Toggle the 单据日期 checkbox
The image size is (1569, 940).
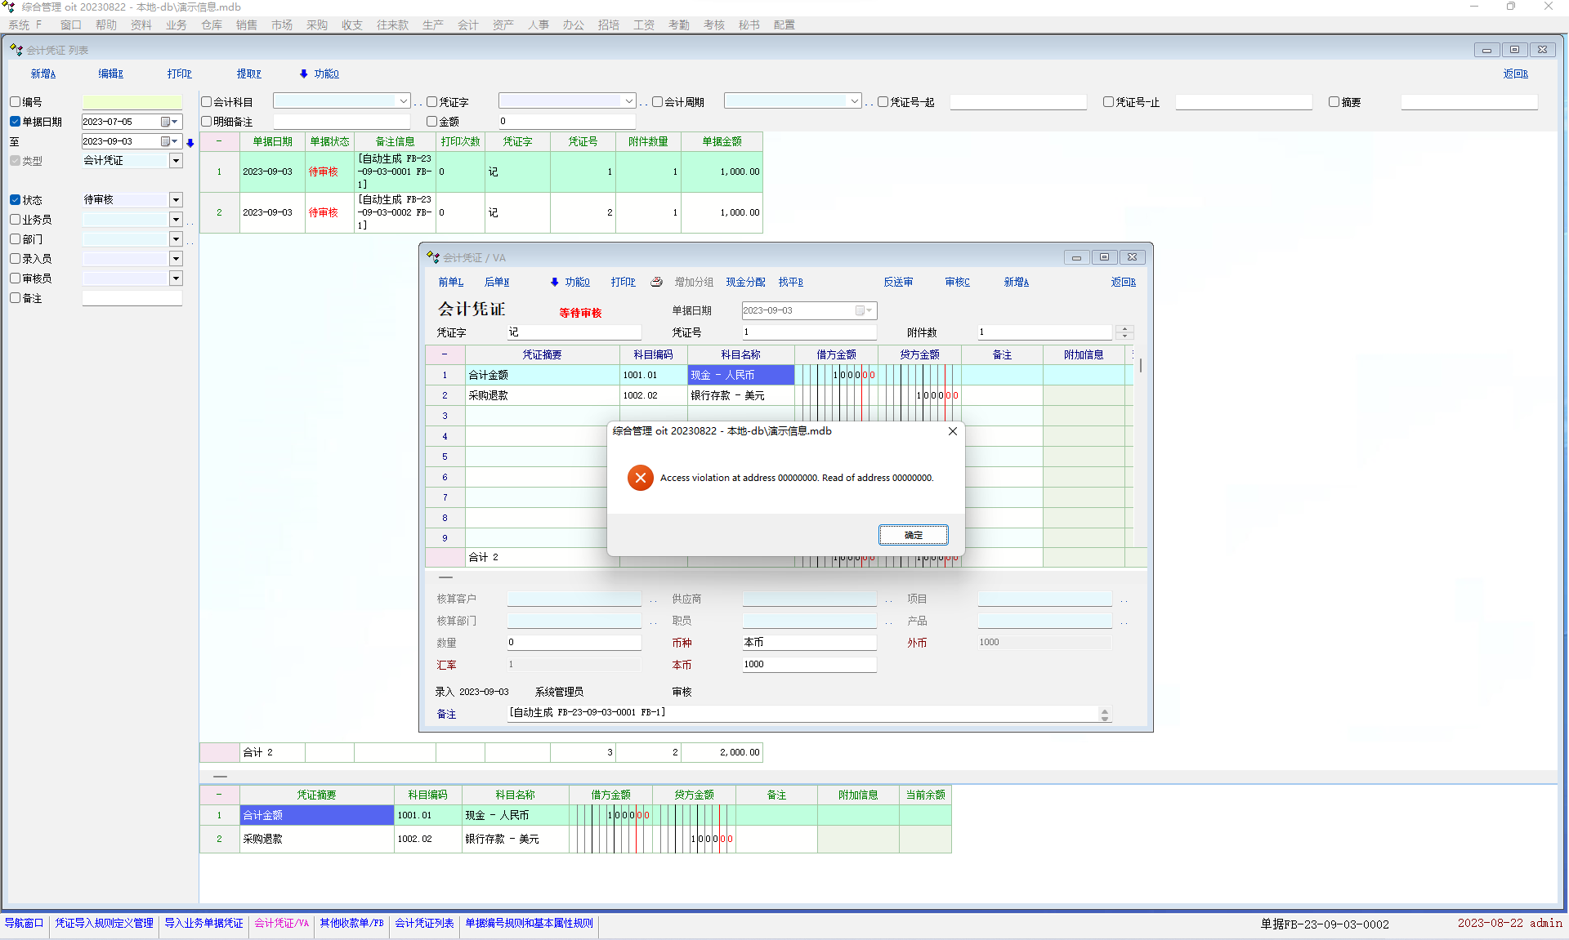(x=16, y=122)
